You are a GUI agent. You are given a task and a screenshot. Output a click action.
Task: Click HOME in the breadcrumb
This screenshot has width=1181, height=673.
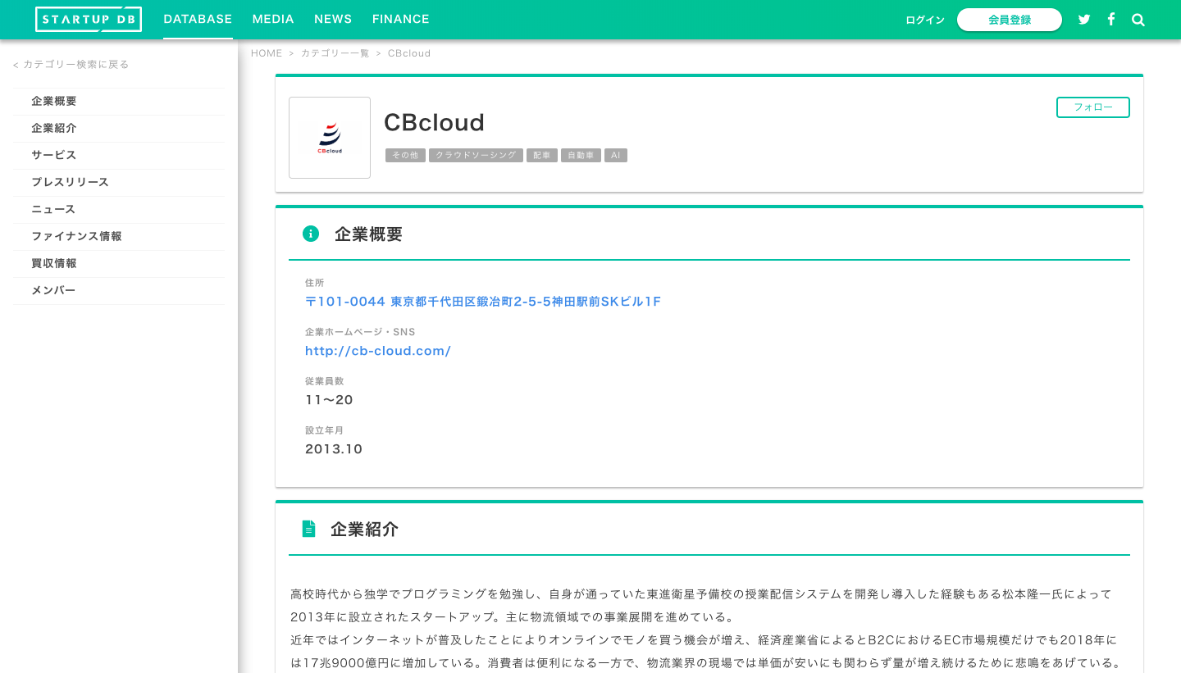pyautogui.click(x=267, y=53)
